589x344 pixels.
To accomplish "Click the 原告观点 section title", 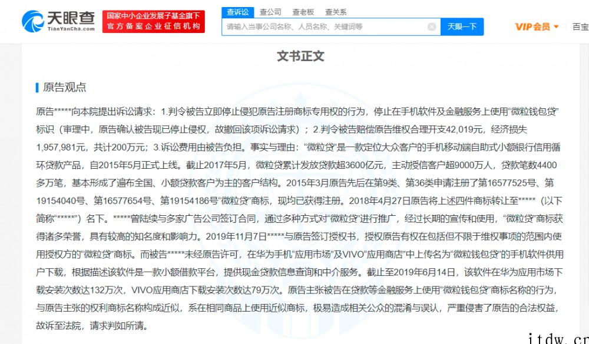I will (x=65, y=87).
